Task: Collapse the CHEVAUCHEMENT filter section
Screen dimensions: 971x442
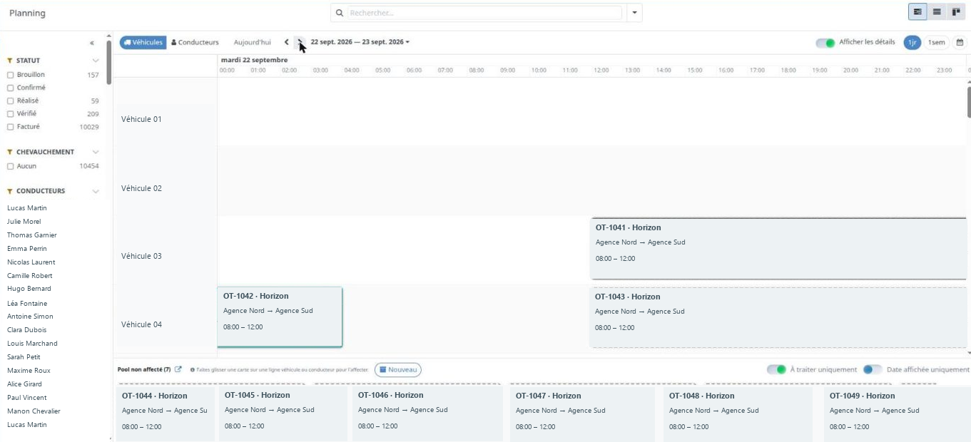Action: point(96,152)
